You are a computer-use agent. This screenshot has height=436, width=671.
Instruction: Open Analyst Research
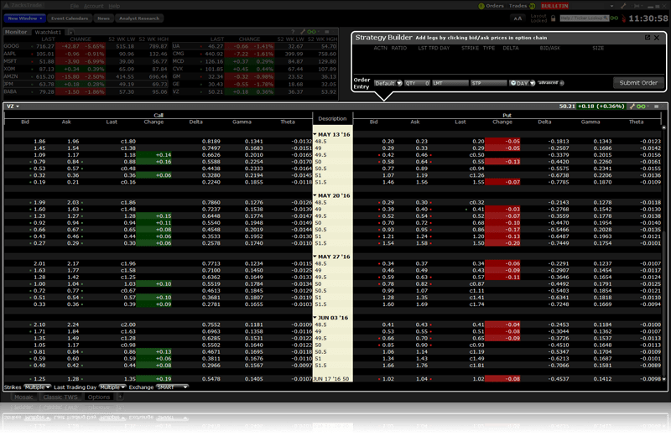(139, 18)
